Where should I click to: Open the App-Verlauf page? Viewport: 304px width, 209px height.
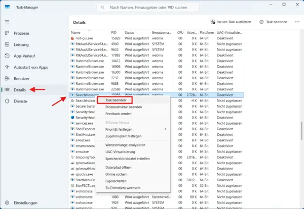24,56
